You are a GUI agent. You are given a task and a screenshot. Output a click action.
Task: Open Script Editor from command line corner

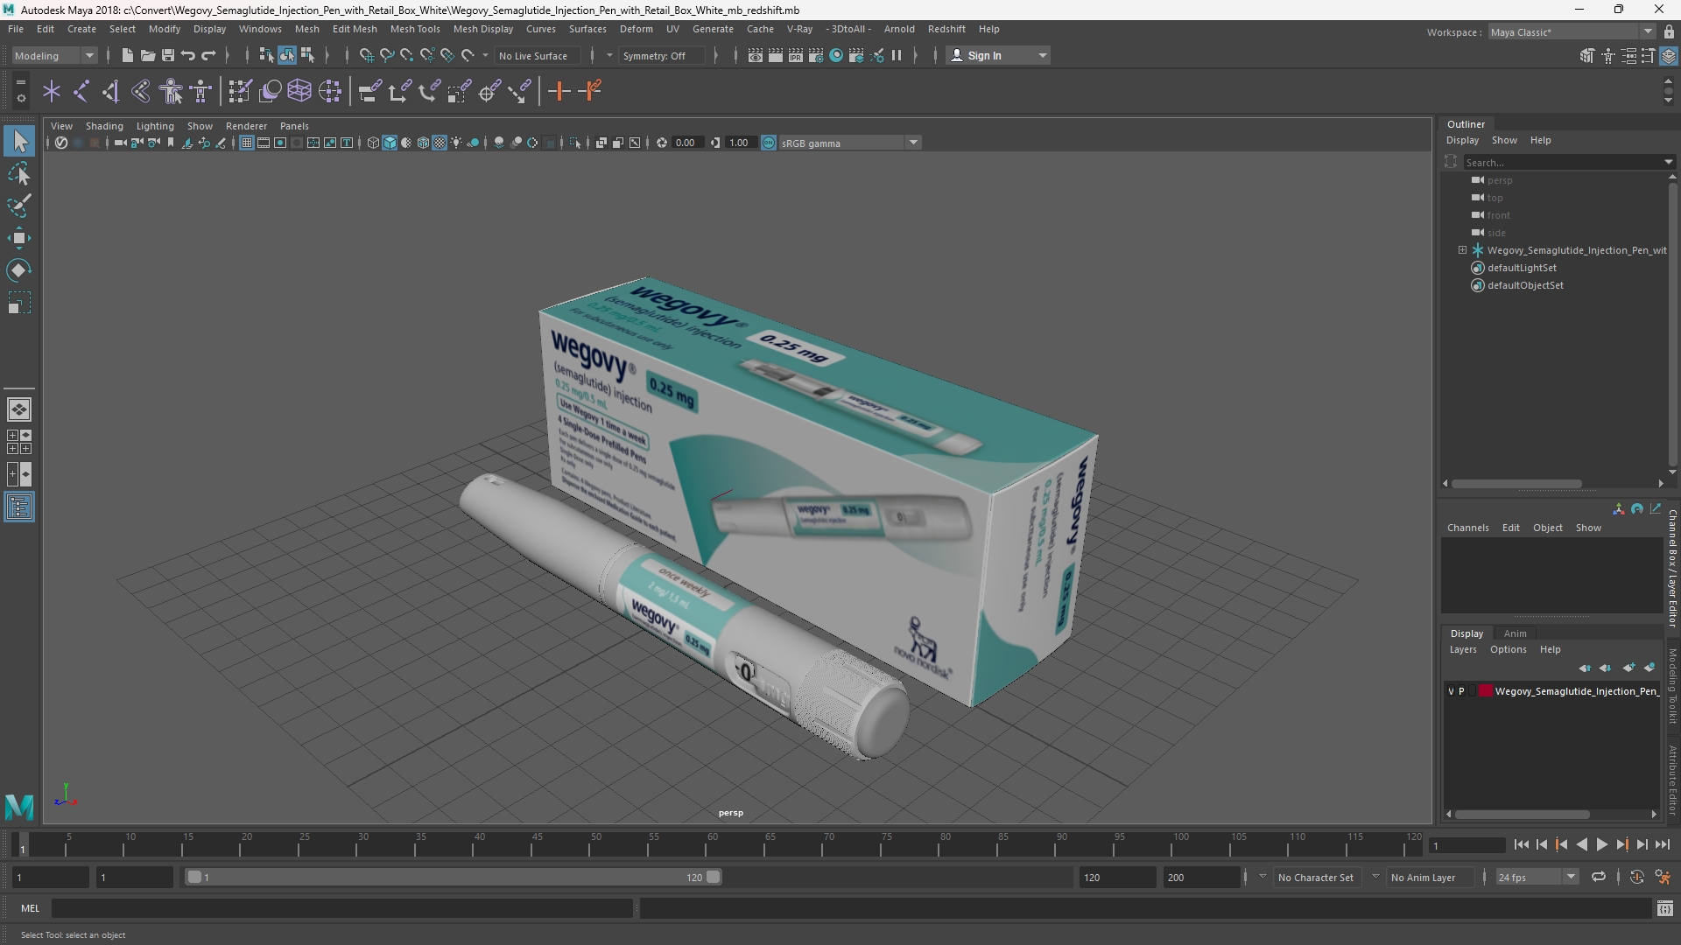click(1665, 908)
